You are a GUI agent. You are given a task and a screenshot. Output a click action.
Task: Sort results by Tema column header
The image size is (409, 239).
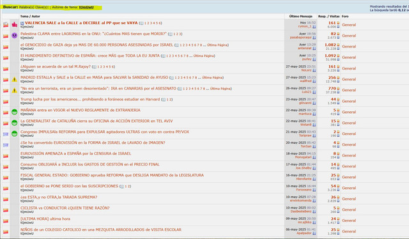click(24, 16)
